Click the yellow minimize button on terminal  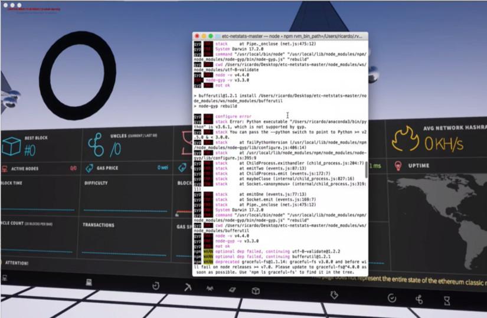tap(204, 37)
